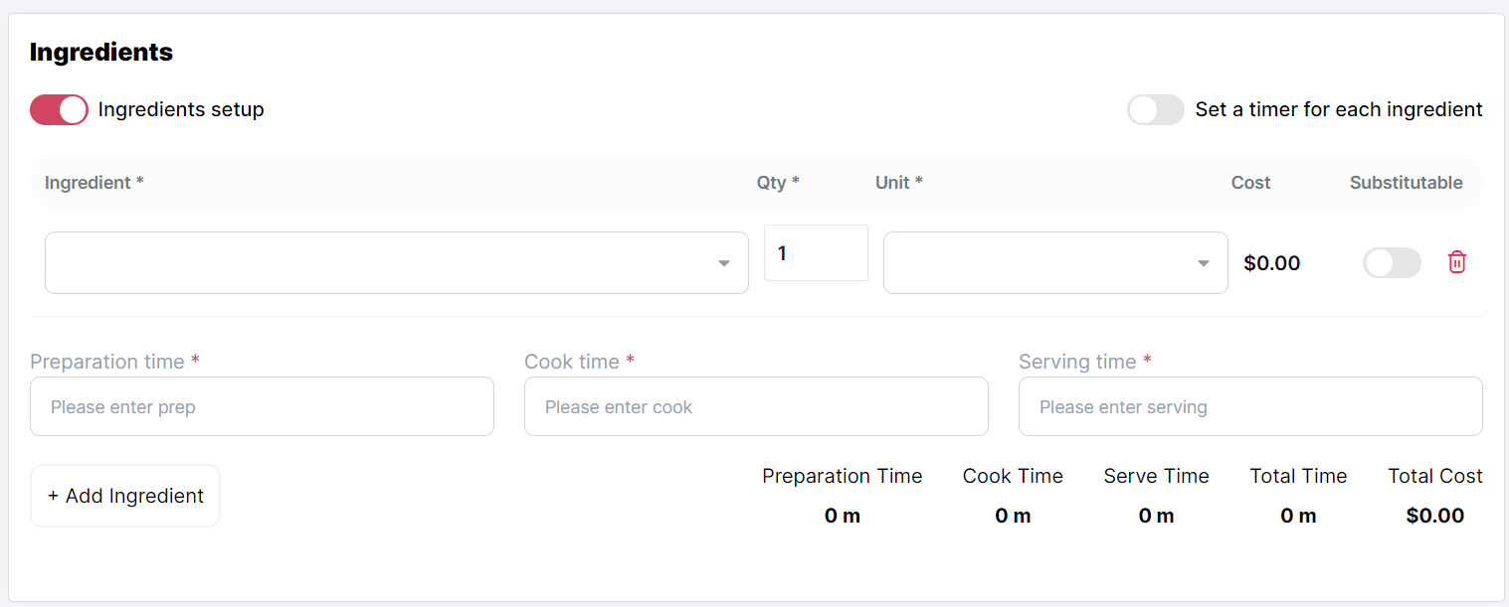1509x607 pixels.
Task: Click the Substitutable column header
Action: (x=1405, y=183)
